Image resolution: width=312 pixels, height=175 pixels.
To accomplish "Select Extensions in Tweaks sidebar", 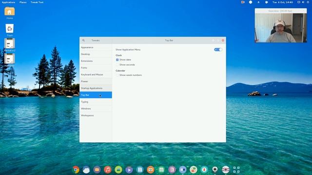I will (x=96, y=61).
